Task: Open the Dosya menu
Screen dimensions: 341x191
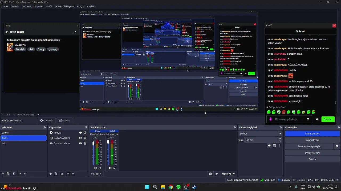Action: pos(5,6)
